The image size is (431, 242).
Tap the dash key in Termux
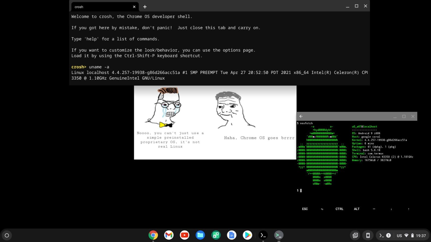374,209
